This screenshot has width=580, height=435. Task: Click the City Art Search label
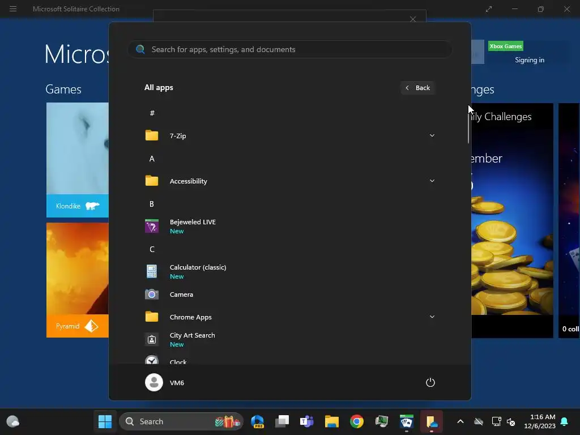pos(193,335)
